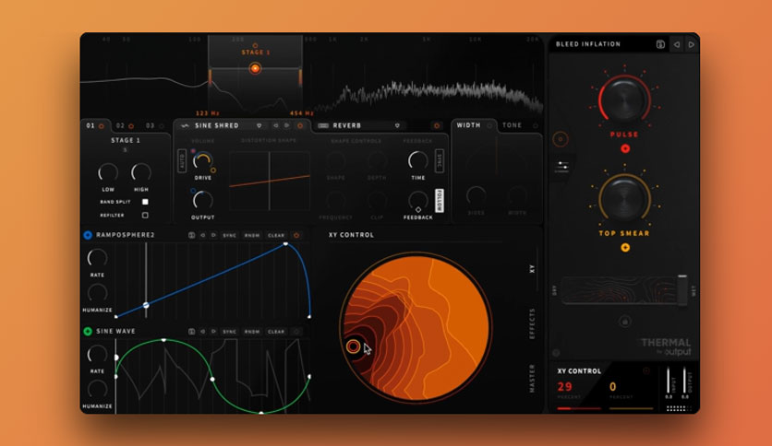Click the Sync button beside Time knob
This screenshot has width=772, height=446.
pyautogui.click(x=440, y=160)
